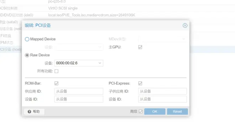Select the CD/DVD驱动器 (ide0) row behind dialog
Image resolution: width=235 pixels, height=137 pixels.
click(117, 15)
